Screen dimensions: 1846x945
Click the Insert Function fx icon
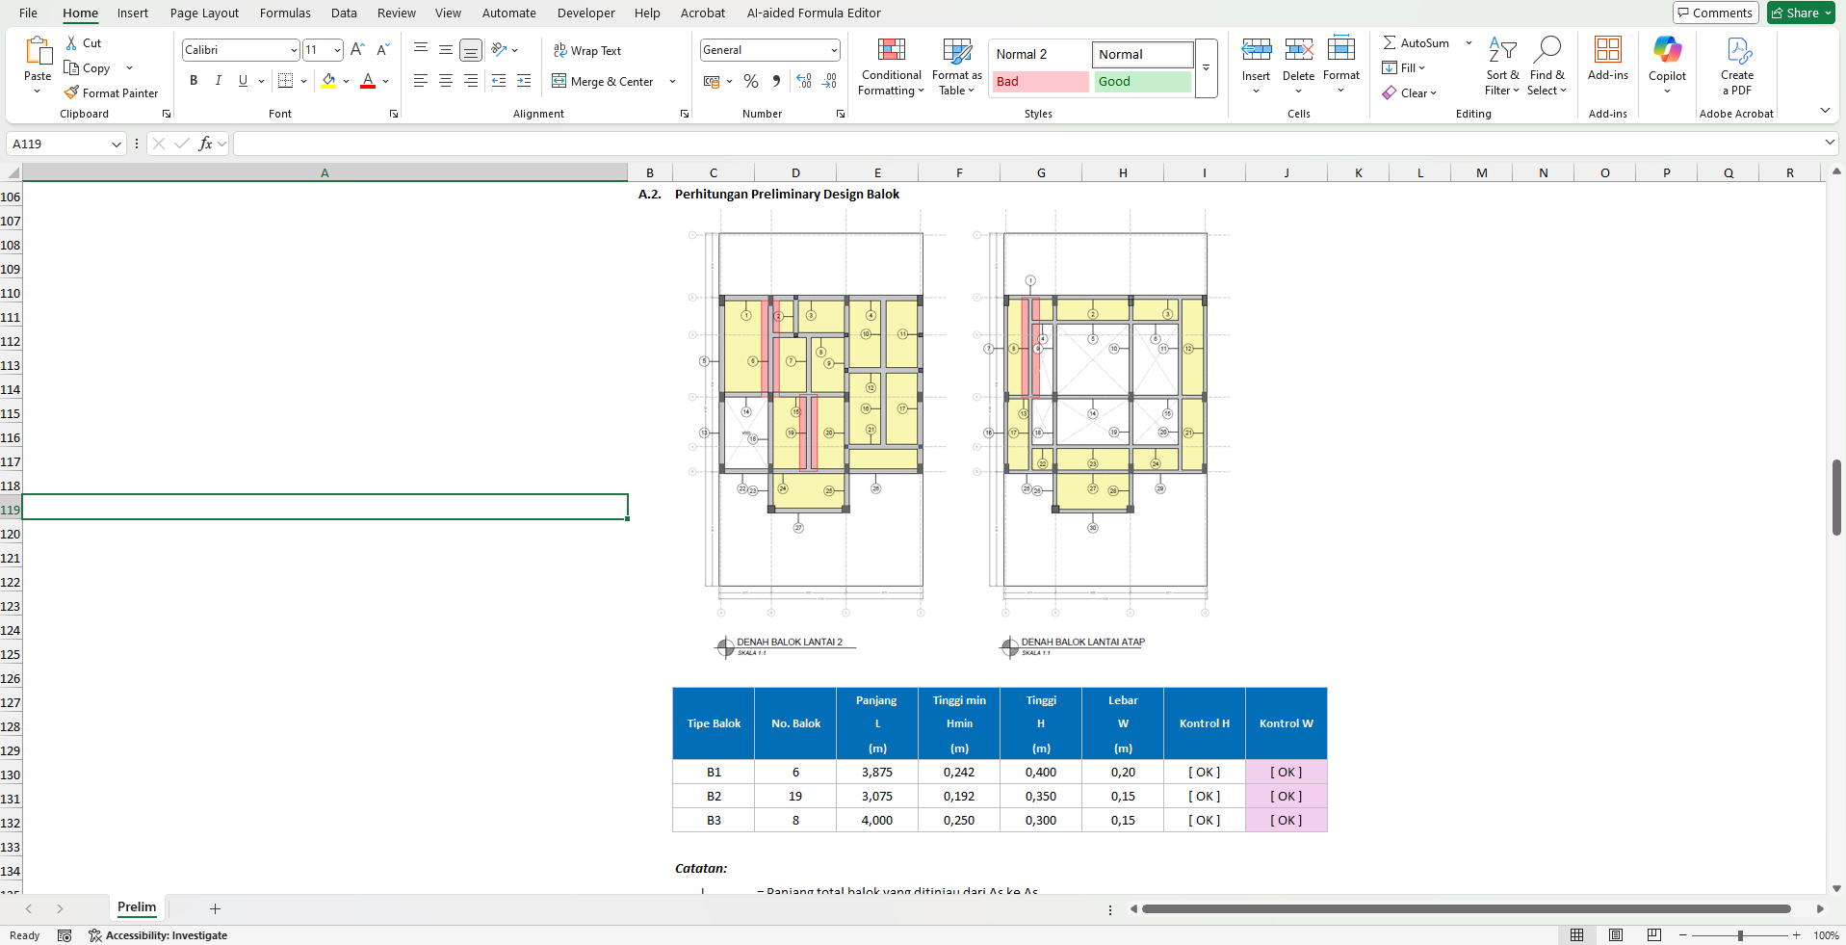click(205, 144)
